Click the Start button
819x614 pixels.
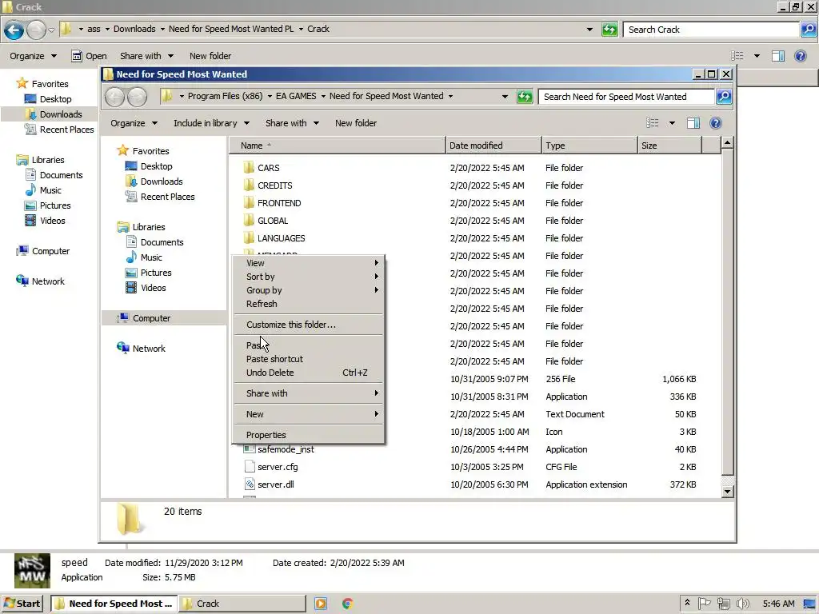[22, 604]
